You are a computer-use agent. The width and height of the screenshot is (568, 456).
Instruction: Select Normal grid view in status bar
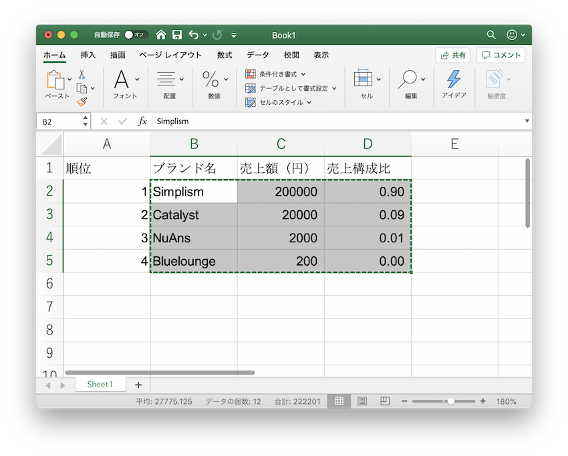click(x=339, y=401)
